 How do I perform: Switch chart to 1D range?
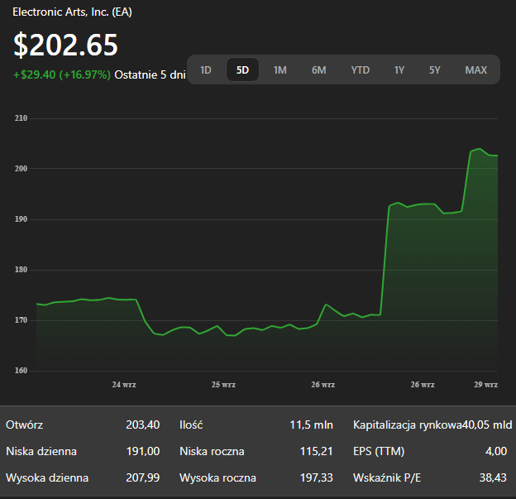point(206,70)
